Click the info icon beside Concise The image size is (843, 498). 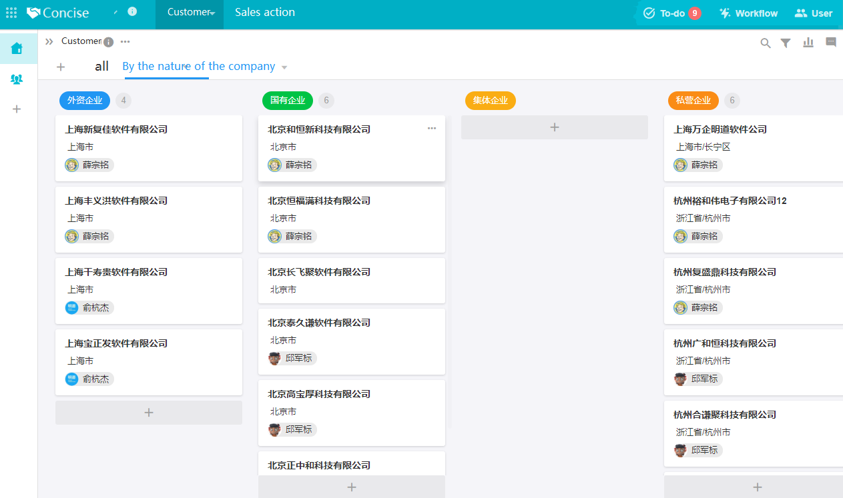point(132,11)
